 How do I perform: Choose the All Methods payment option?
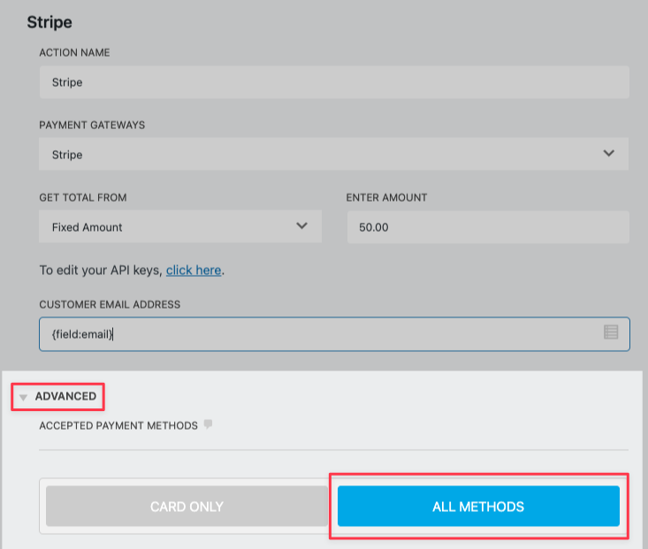(x=478, y=507)
